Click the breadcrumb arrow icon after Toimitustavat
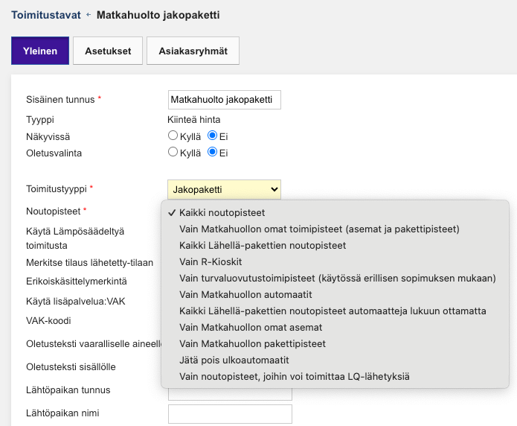This screenshot has height=426, width=517. (89, 15)
